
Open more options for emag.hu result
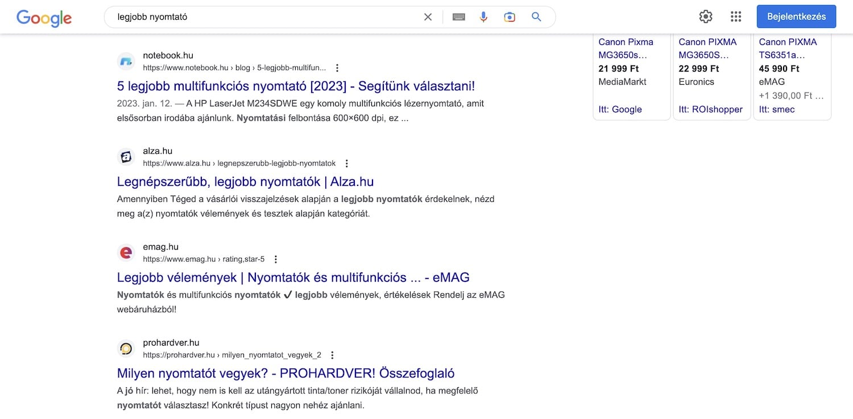[276, 259]
